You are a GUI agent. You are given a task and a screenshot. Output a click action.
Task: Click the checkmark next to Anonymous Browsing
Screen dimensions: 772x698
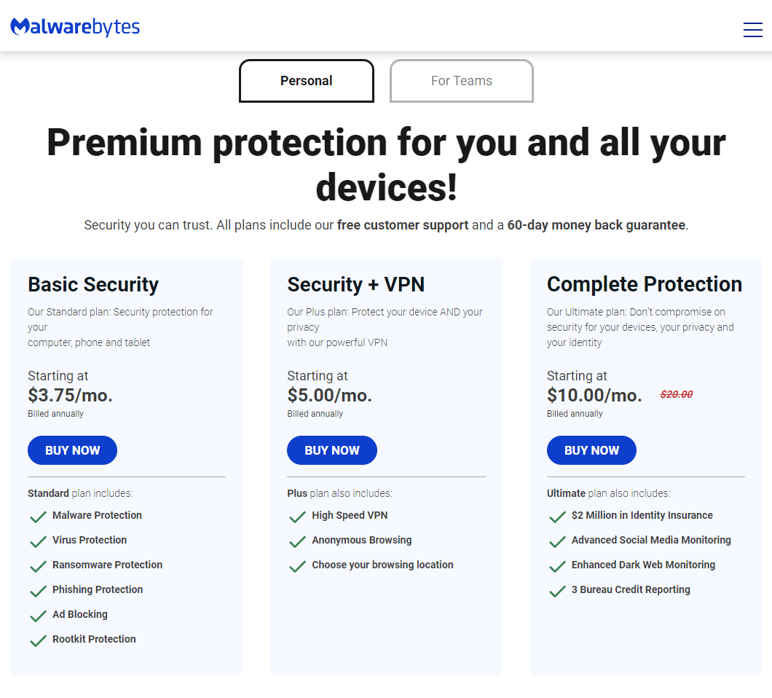coord(297,541)
